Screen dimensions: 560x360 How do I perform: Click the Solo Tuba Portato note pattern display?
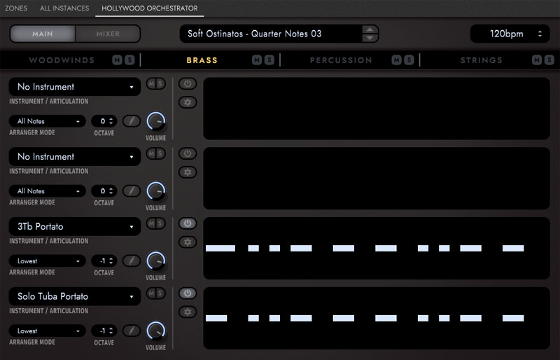tap(377, 318)
